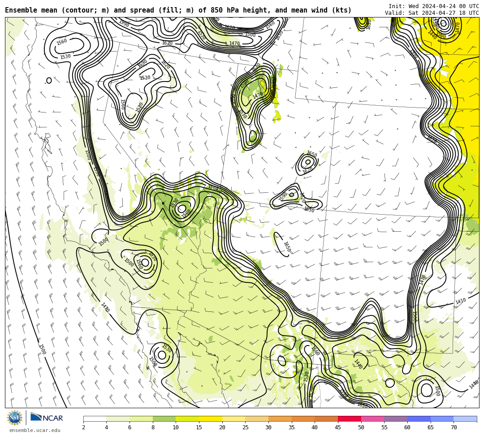Pick the pale yellow 20–25 m colorbar swatch
This screenshot has height=436, width=484.
tap(233, 419)
